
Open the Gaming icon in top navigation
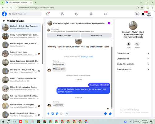click(x=105, y=14)
